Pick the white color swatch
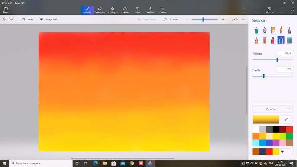297x167 pixels. [256, 129]
